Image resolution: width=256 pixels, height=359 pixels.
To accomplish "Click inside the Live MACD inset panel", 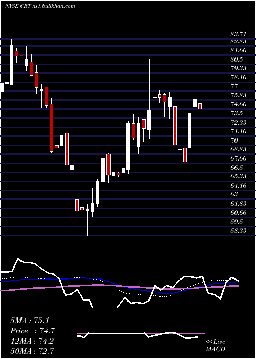I will [x=141, y=333].
